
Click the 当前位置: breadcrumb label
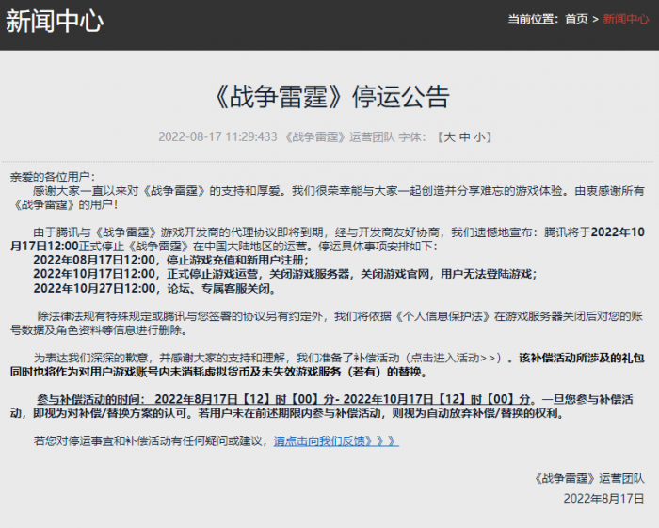(533, 19)
